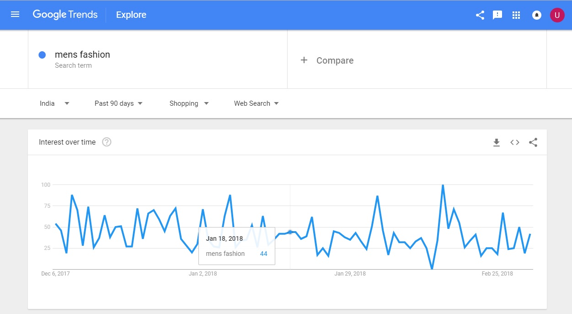The width and height of the screenshot is (572, 314).
Task: Open the Past 90 days dropdown
Action: pyautogui.click(x=118, y=103)
